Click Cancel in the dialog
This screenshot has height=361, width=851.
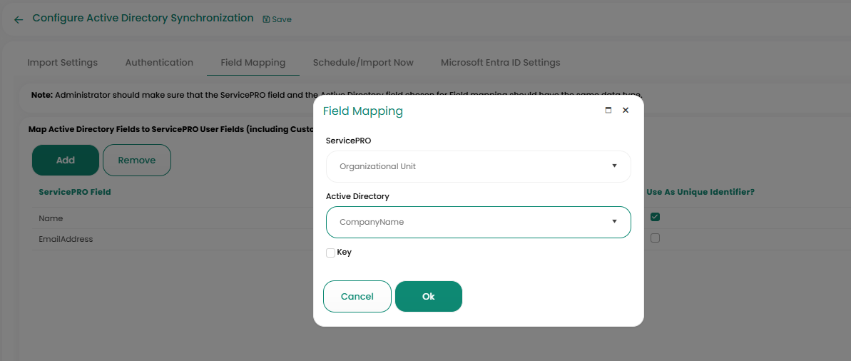pos(357,297)
